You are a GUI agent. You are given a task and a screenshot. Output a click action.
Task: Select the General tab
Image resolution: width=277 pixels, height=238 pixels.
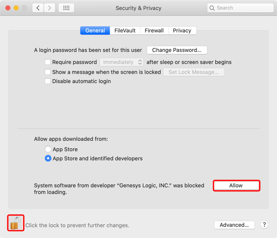point(95,31)
